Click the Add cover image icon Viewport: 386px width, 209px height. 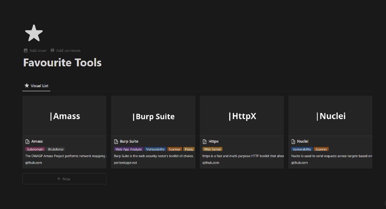[x=26, y=50]
